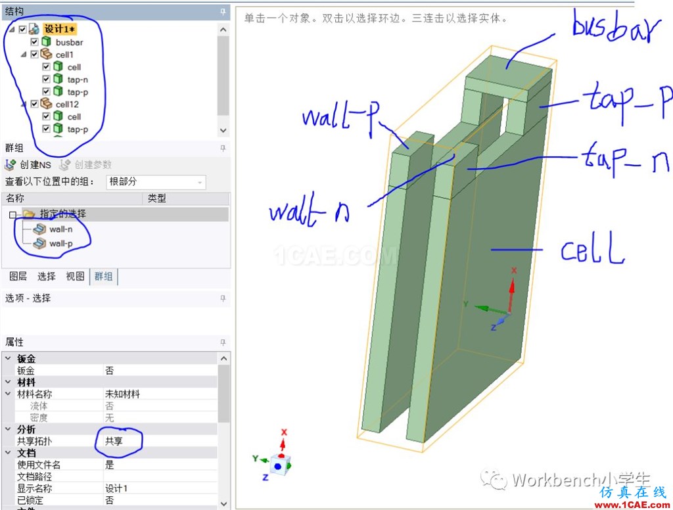Image resolution: width=673 pixels, height=510 pixels.
Task: Select tap-n in the structure tree
Action: [78, 80]
